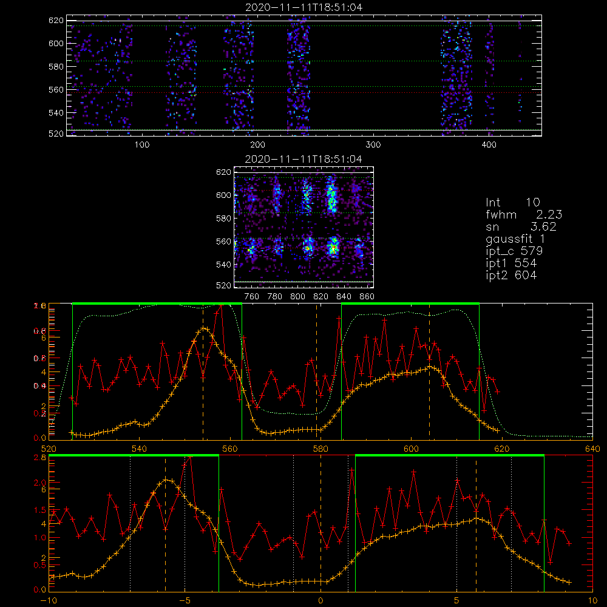The height and width of the screenshot is (607, 607).
Task: Click axis label -5 on bottom plot
Action: pyautogui.click(x=185, y=601)
